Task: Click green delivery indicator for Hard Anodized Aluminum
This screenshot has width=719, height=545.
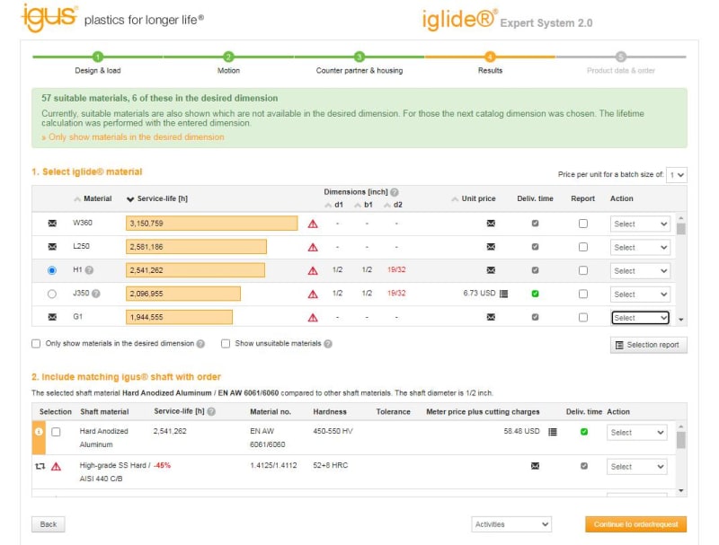Action: [584, 432]
